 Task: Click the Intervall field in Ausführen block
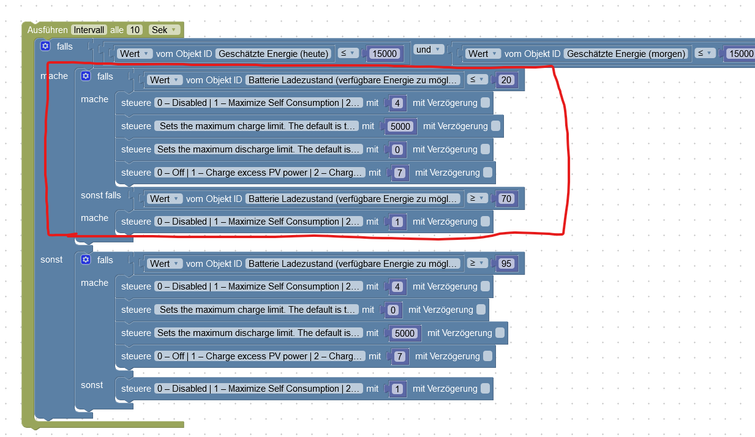point(89,30)
